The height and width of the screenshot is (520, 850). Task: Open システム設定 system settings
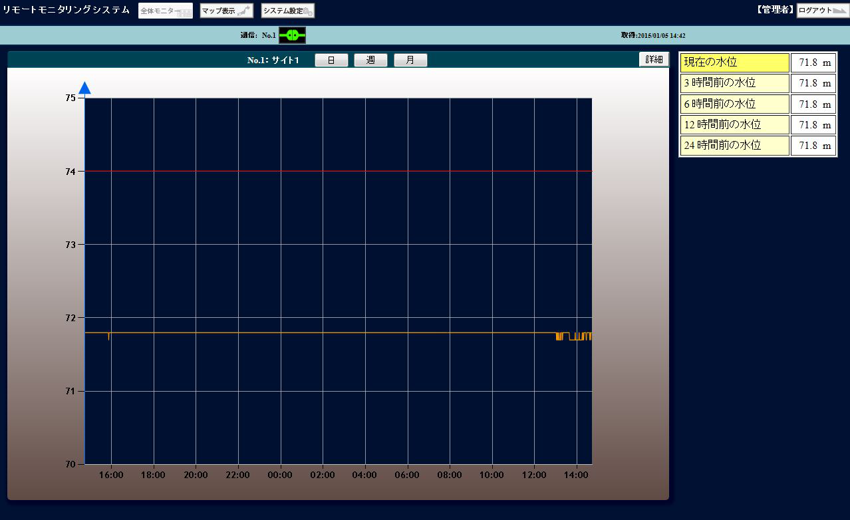tap(288, 11)
